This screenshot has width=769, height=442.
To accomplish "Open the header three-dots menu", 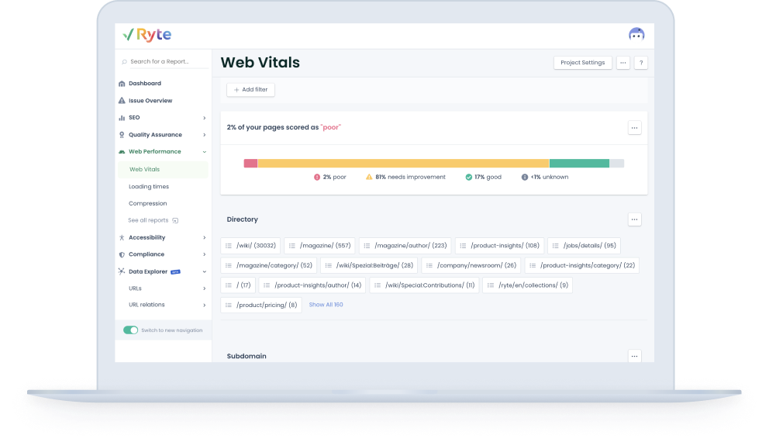I will tap(622, 63).
